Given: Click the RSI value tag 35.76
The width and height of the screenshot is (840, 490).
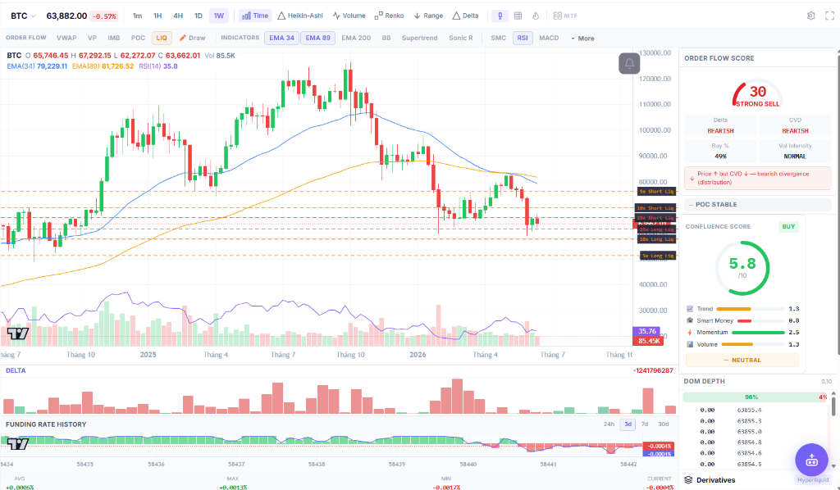Looking at the screenshot, I should point(647,332).
